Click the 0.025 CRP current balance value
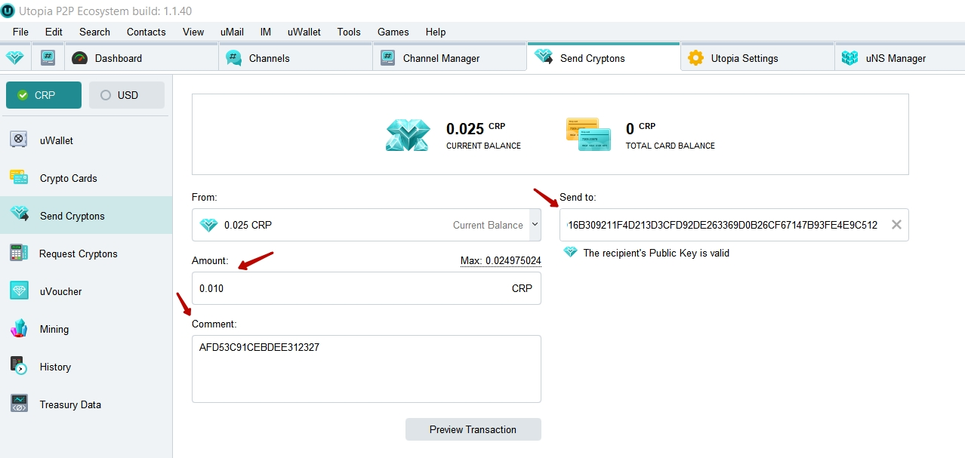965x458 pixels. tap(476, 128)
